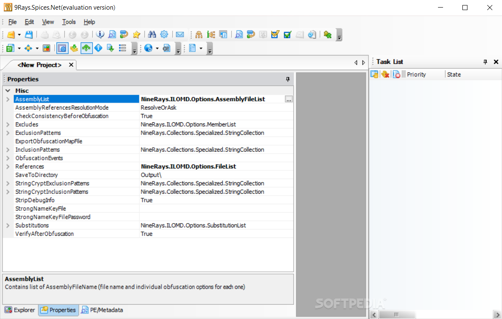The height and width of the screenshot is (319, 502).
Task: Toggle the highlighted green up-arrow toolbar button
Action: click(86, 48)
